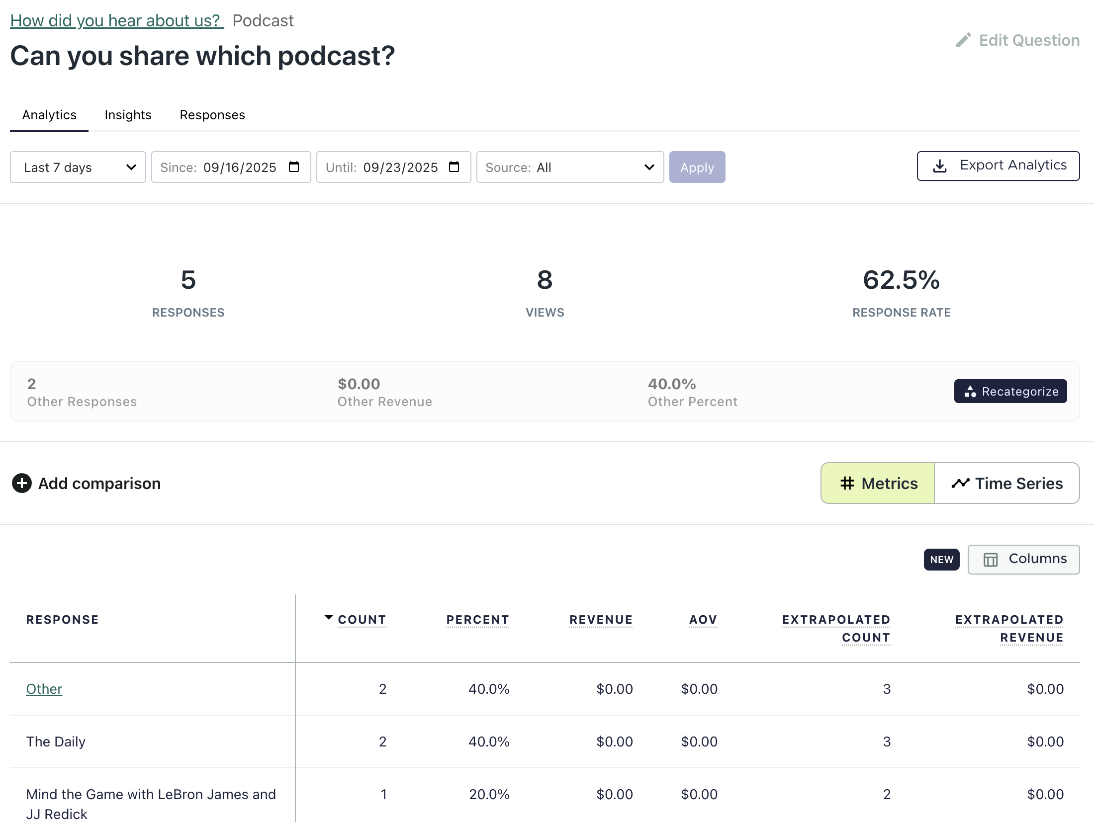The image size is (1094, 822).
Task: Open the Source: All dropdown
Action: pos(570,167)
